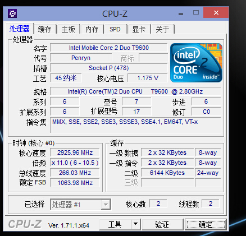Expand the 工具 button dropdown arrow
Image resolution: width=246 pixels, height=236 pixels.
click(136, 224)
